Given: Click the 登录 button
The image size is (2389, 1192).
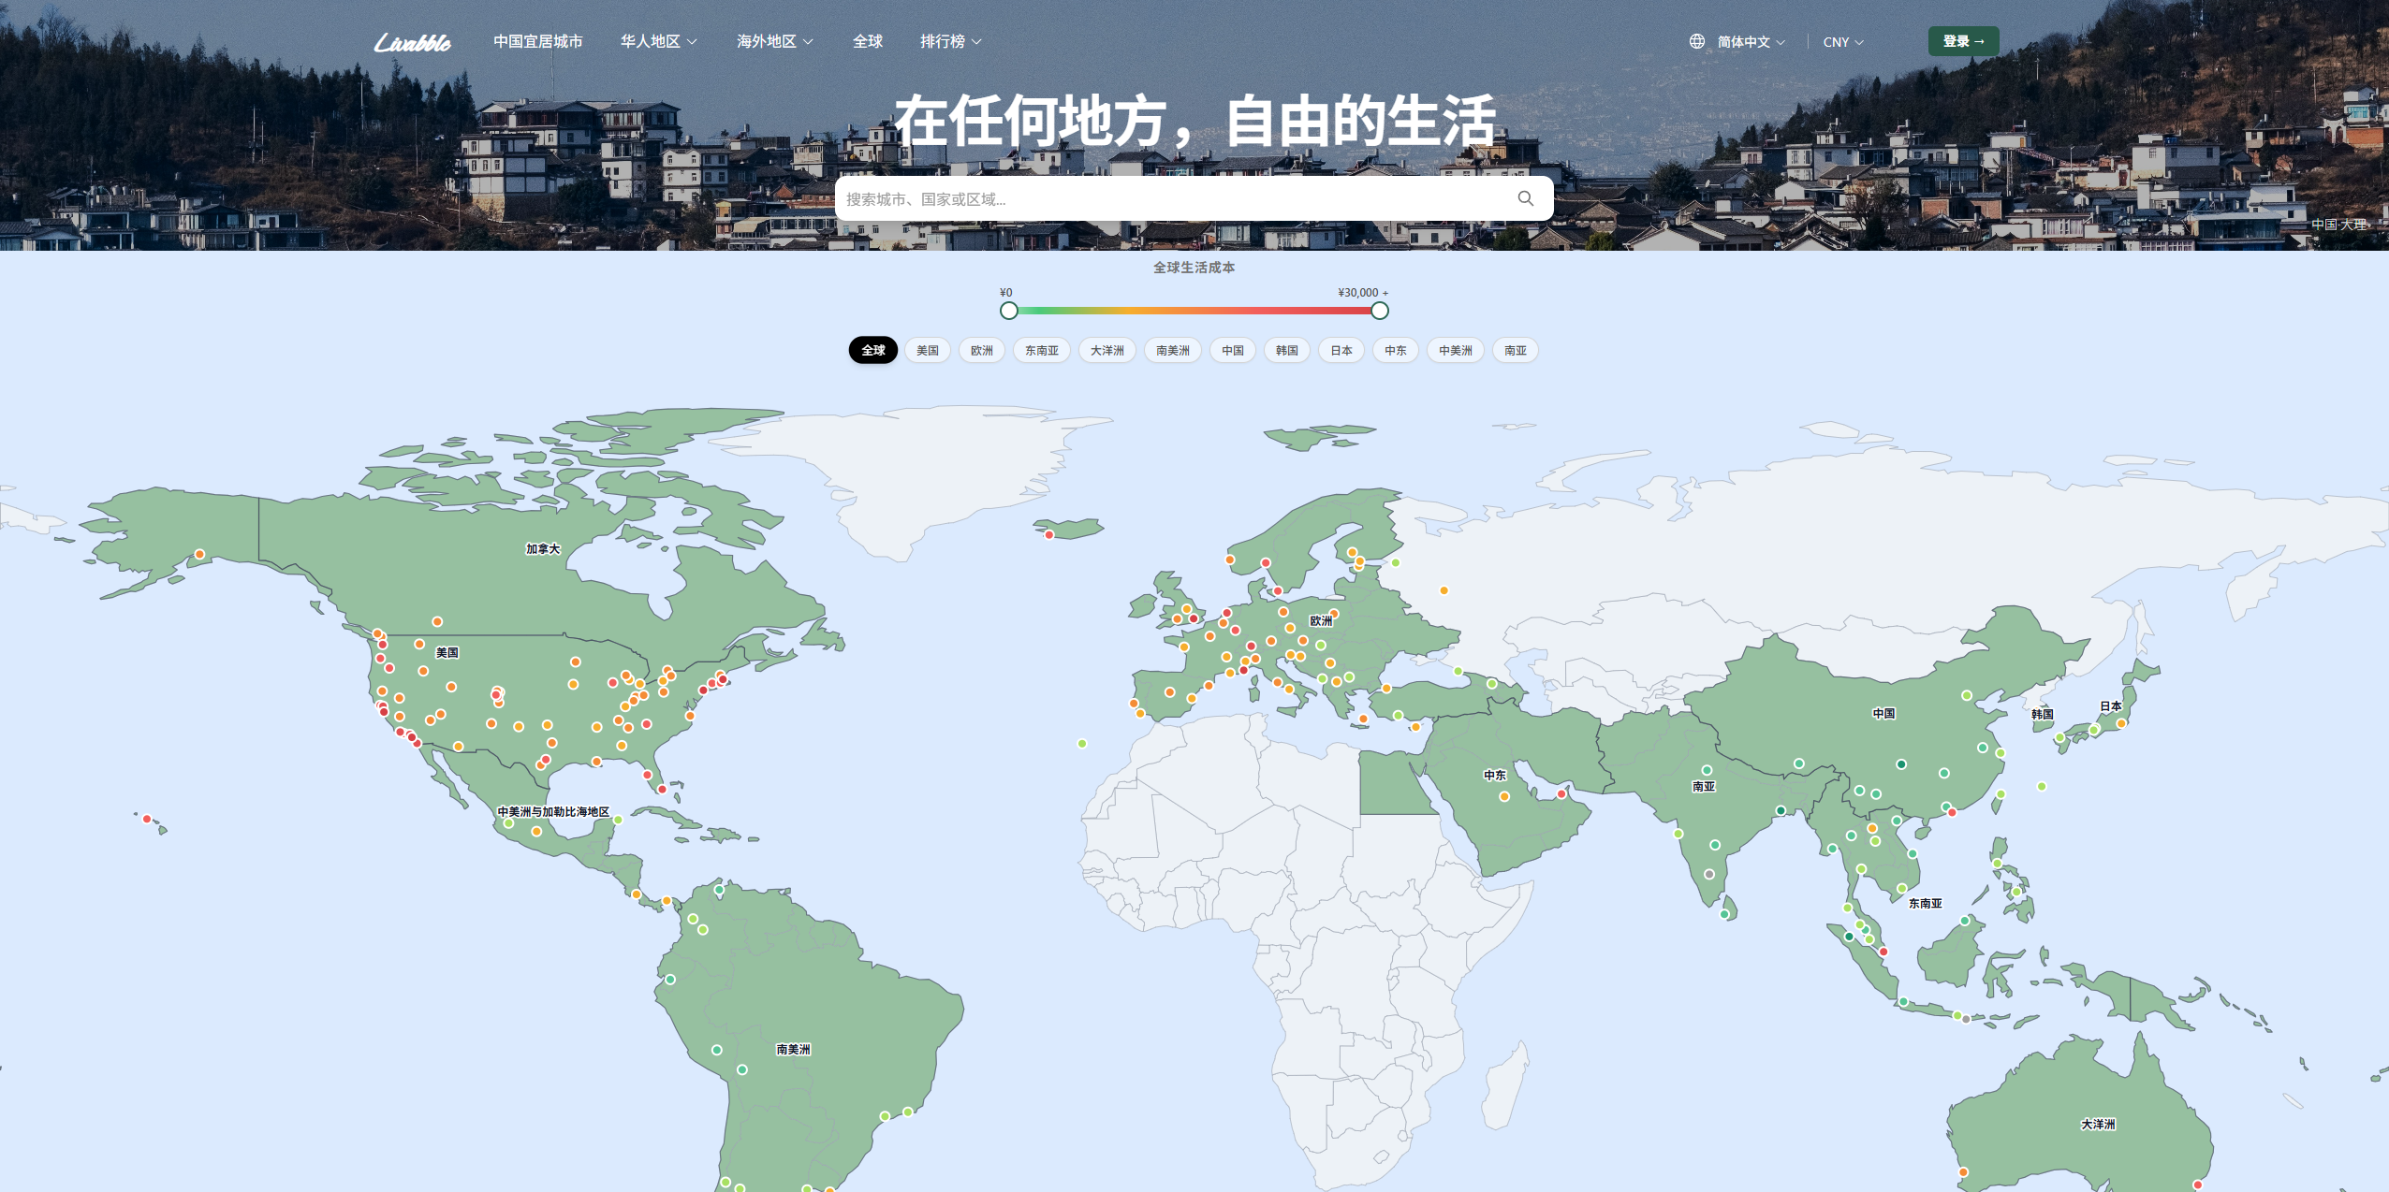Looking at the screenshot, I should (1963, 40).
